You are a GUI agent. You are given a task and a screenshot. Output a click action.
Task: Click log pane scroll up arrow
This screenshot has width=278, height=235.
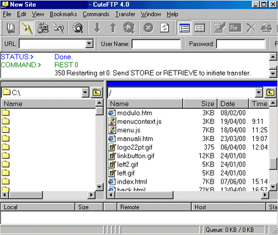pyautogui.click(x=273, y=56)
